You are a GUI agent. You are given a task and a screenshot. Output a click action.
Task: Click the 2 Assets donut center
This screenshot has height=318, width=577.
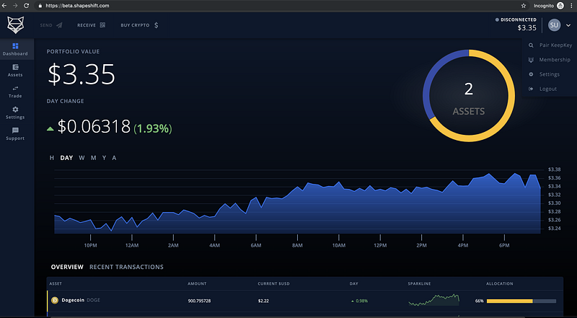pyautogui.click(x=468, y=99)
